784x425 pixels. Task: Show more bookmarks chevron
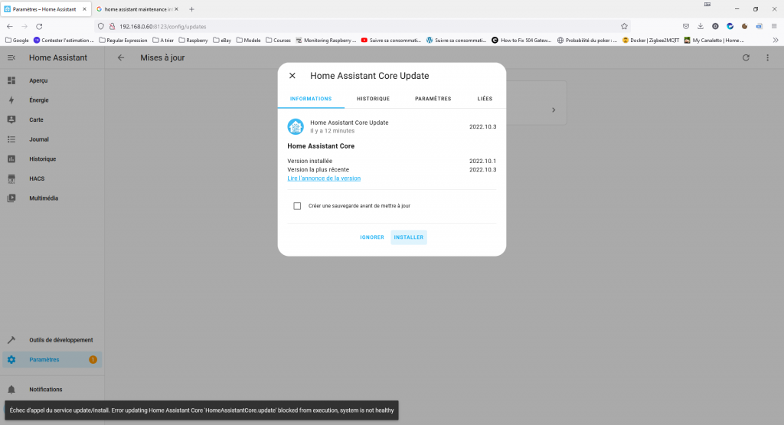776,40
